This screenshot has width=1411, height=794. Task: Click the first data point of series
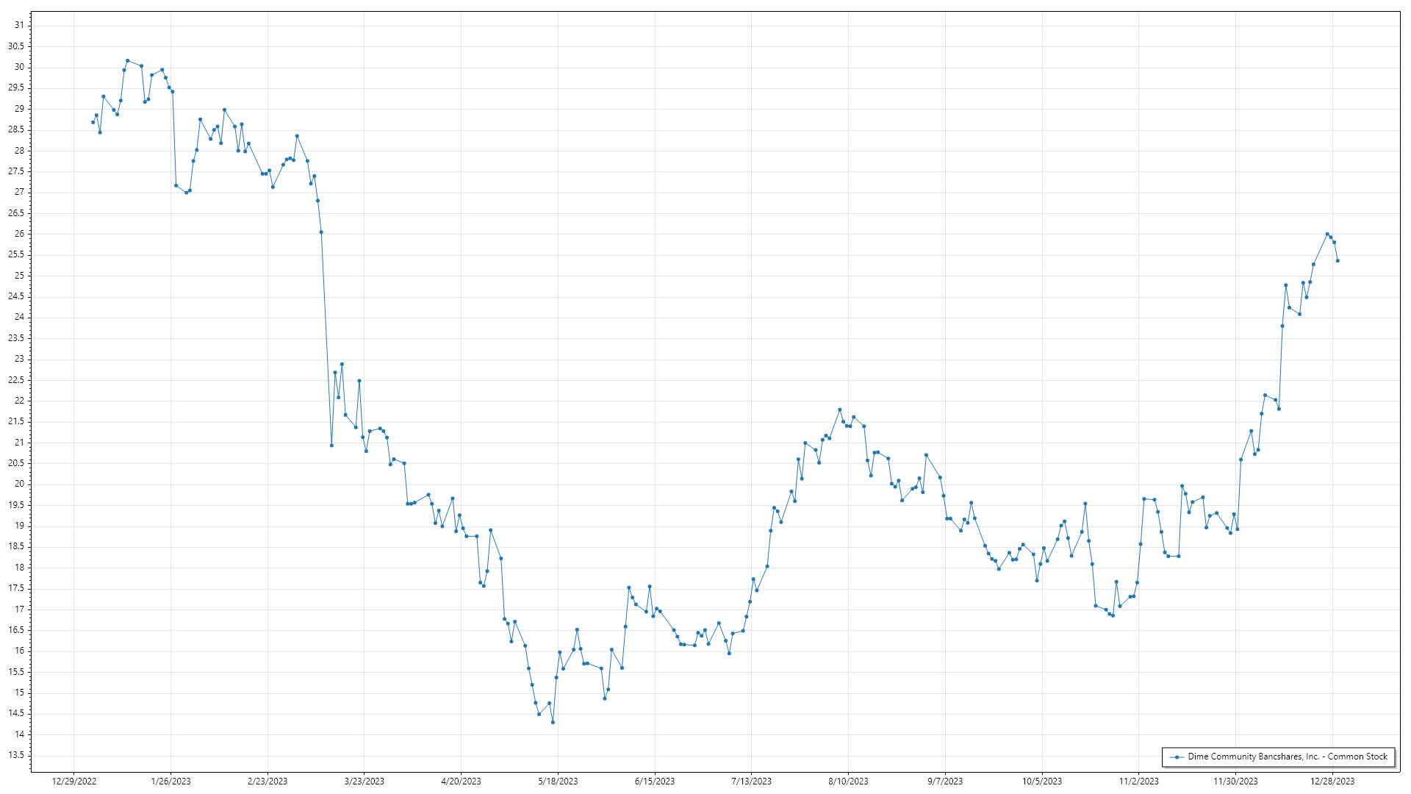[93, 122]
